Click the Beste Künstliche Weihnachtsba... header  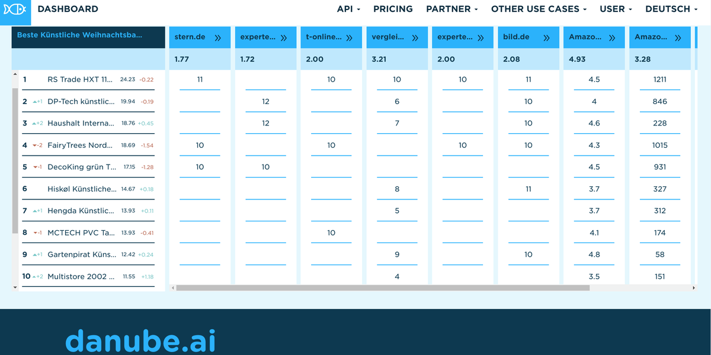tap(88, 37)
